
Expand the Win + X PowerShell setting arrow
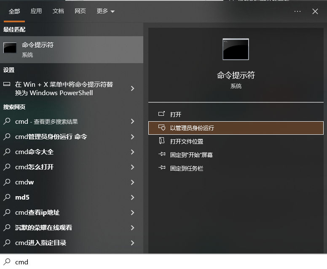(x=132, y=88)
